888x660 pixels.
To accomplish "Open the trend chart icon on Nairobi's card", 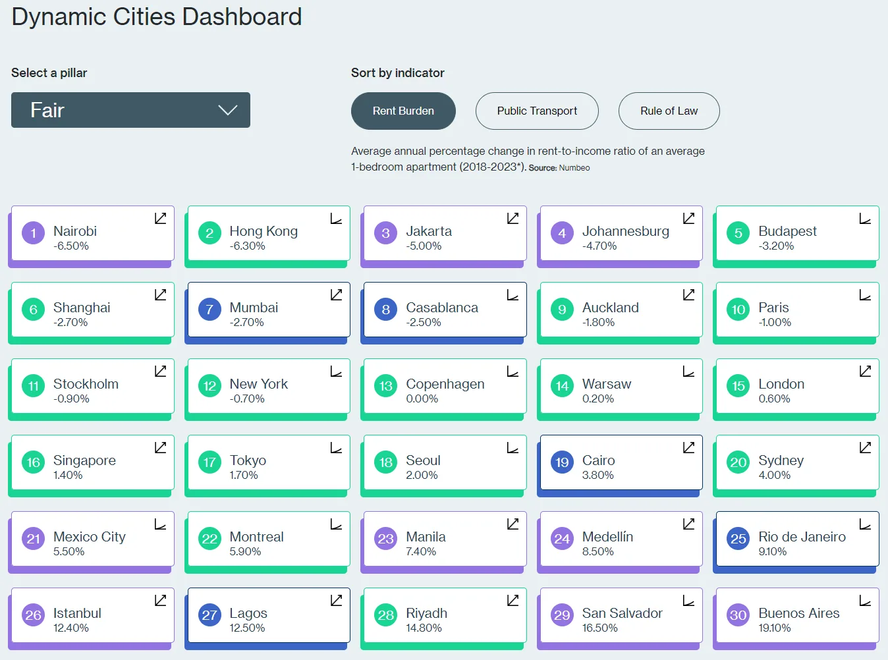I will (160, 218).
